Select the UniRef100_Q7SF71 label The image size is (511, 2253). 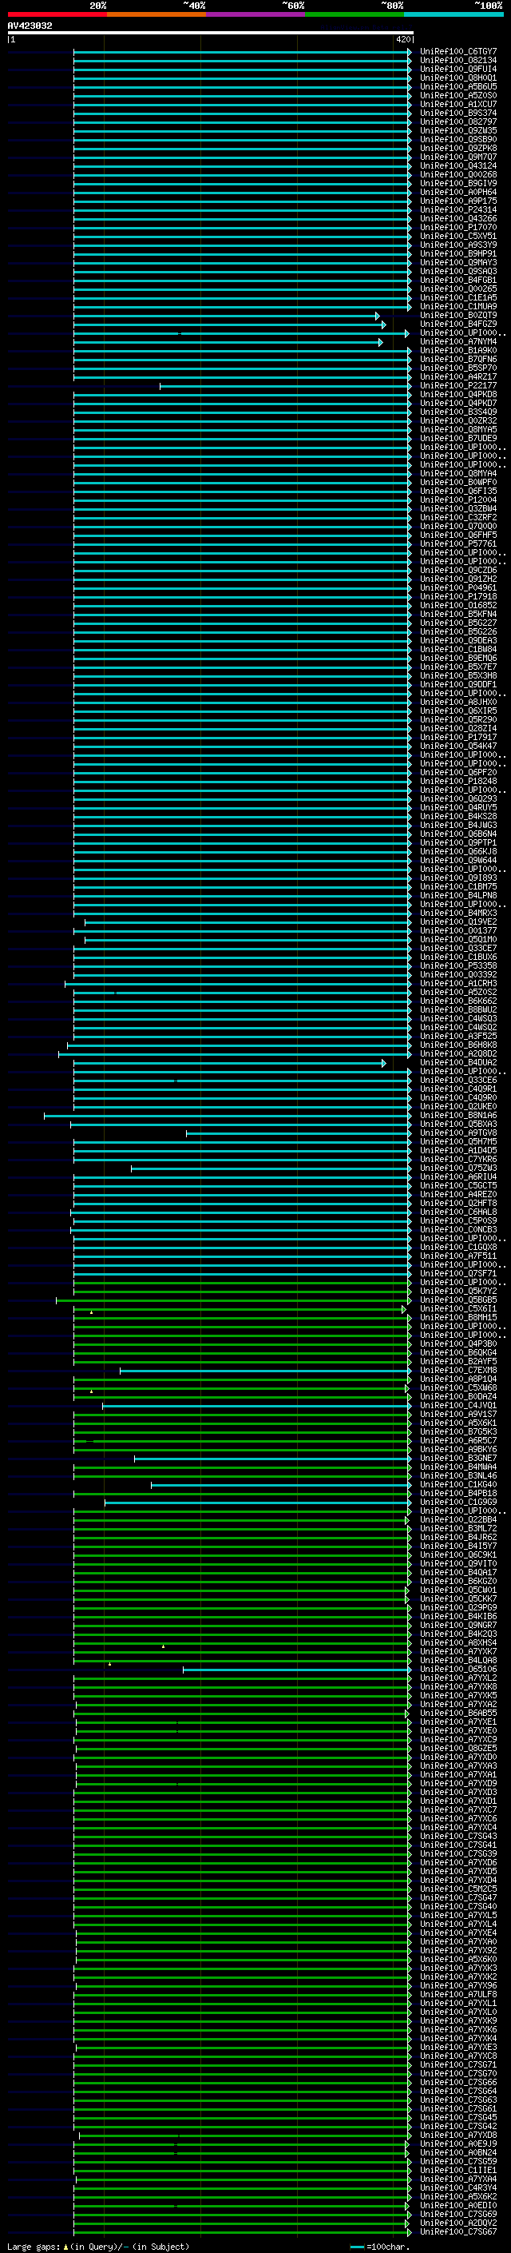click(x=458, y=1273)
